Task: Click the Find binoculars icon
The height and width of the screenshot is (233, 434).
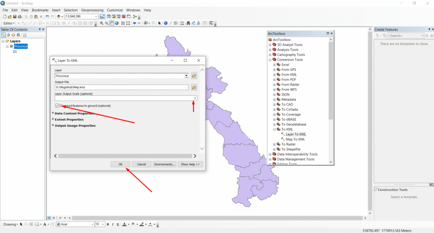Action: tap(188, 23)
